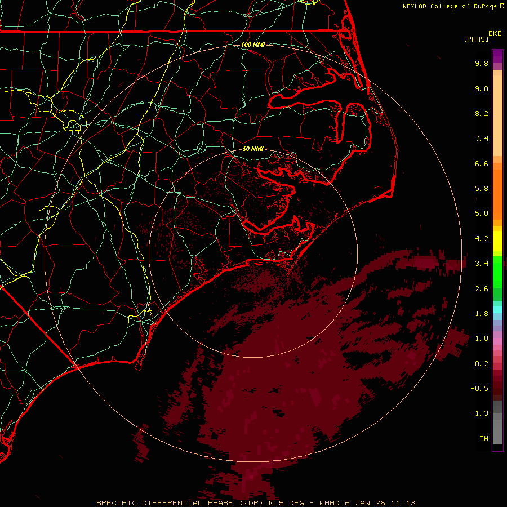Click the 6.6 color scale label
The height and width of the screenshot is (507, 507).
482,163
